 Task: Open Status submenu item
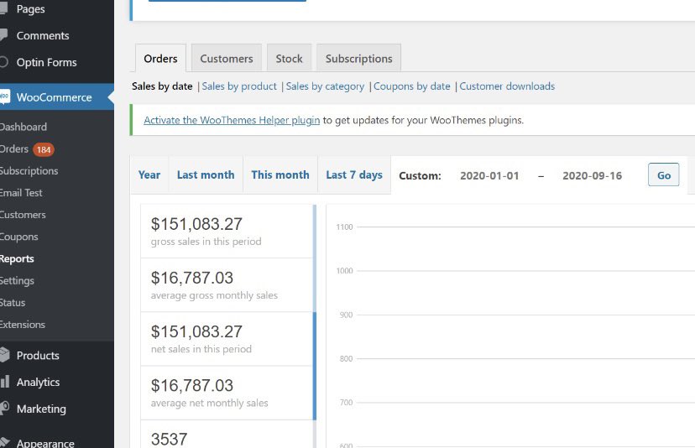pos(13,303)
